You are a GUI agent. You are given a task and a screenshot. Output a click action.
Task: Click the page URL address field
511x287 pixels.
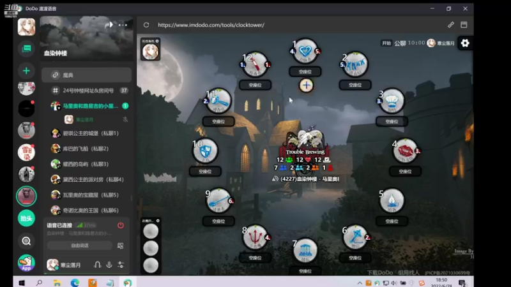[x=211, y=25]
